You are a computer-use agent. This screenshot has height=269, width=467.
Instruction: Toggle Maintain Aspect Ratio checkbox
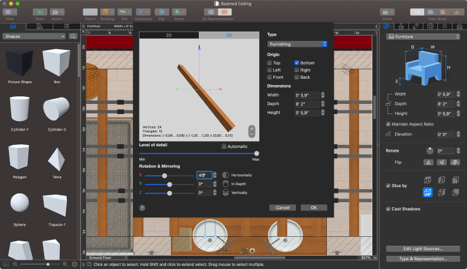[388, 124]
